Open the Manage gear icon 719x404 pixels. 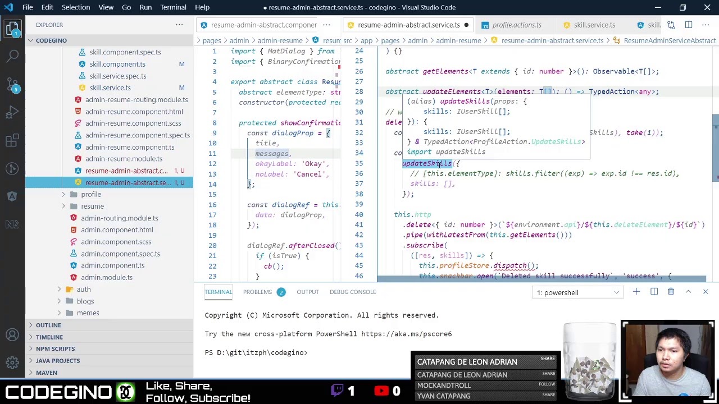click(12, 364)
